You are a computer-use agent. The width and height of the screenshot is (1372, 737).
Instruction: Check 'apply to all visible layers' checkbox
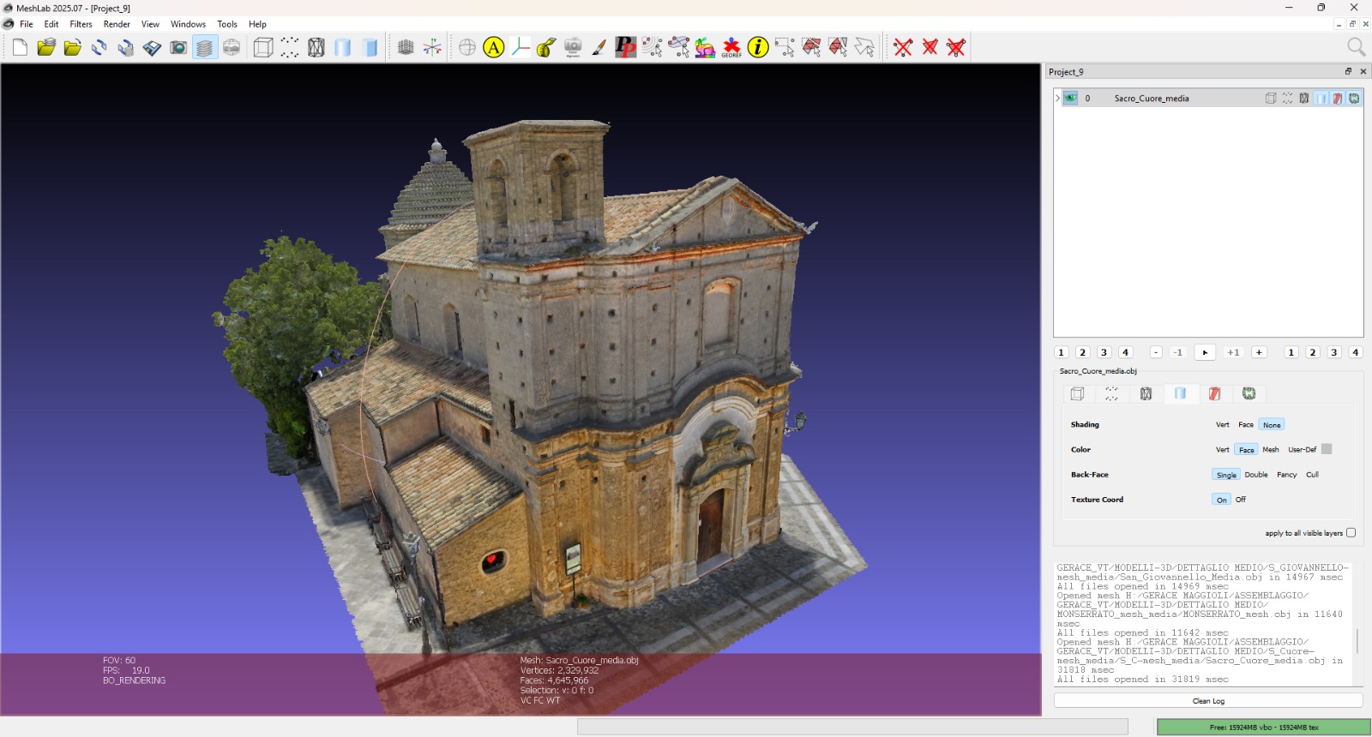(1351, 533)
